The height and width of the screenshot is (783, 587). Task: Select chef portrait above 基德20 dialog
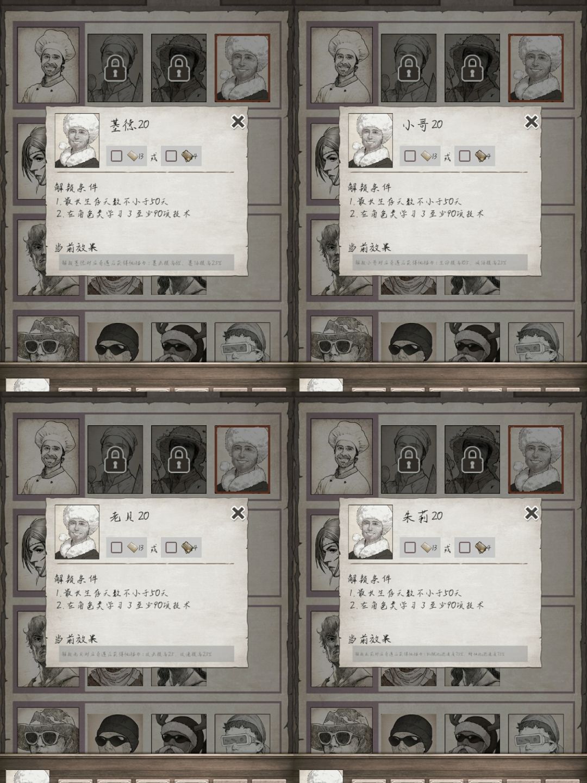coord(48,66)
